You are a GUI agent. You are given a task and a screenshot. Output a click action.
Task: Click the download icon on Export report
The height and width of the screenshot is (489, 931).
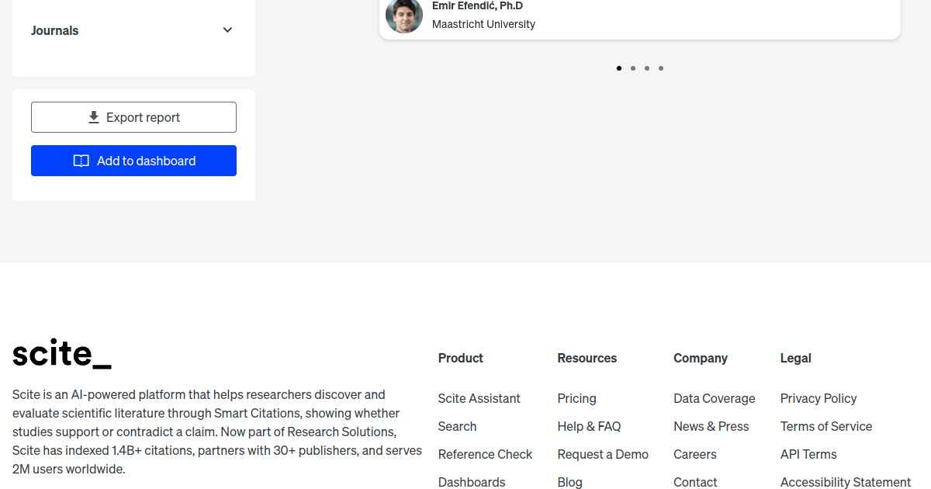coord(93,116)
